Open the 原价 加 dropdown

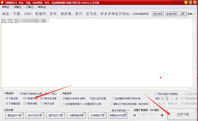point(166,99)
